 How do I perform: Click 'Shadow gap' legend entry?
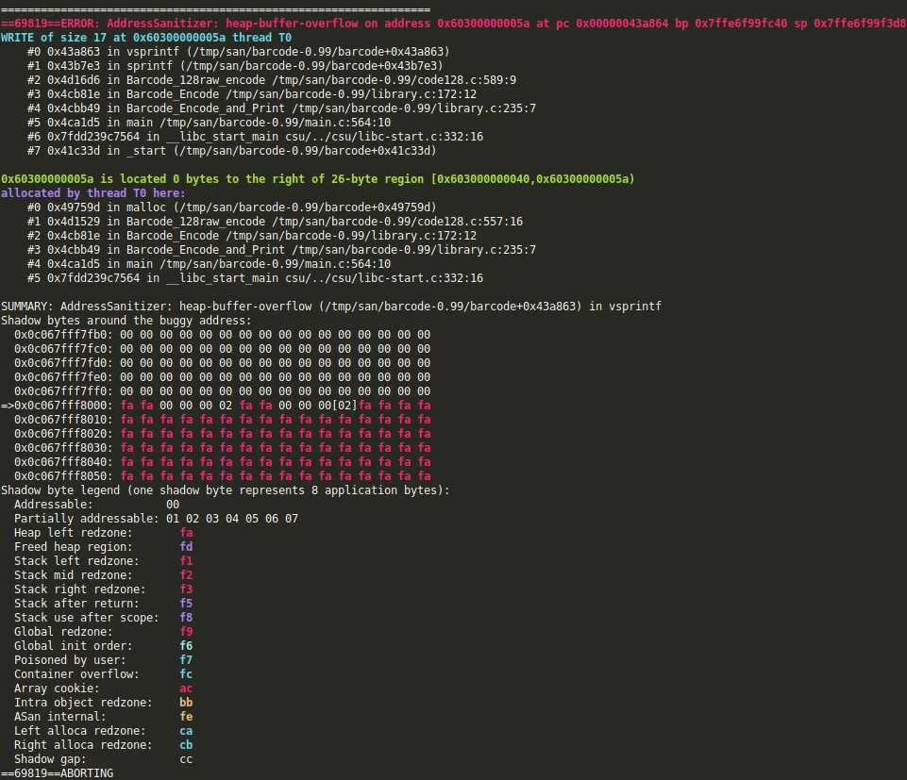pyautogui.click(x=103, y=760)
